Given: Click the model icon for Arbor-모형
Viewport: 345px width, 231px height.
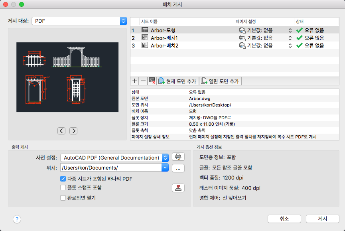Looking at the screenshot, I should pos(145,30).
